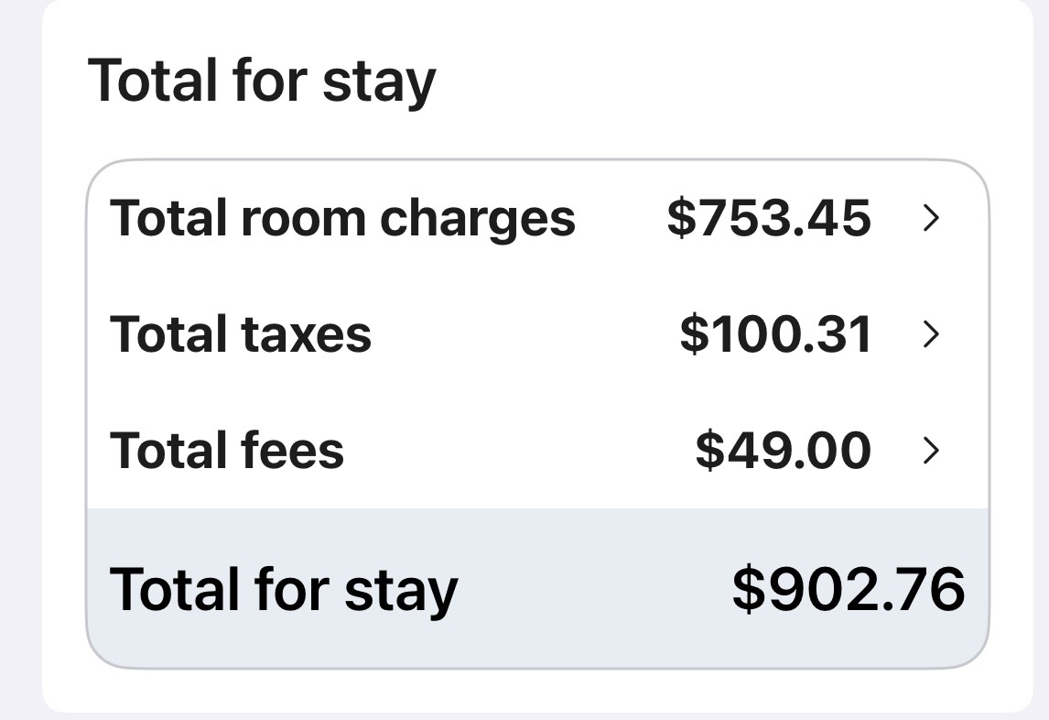Click the $49.00 fees amount
The width and height of the screenshot is (1049, 720).
(x=784, y=450)
